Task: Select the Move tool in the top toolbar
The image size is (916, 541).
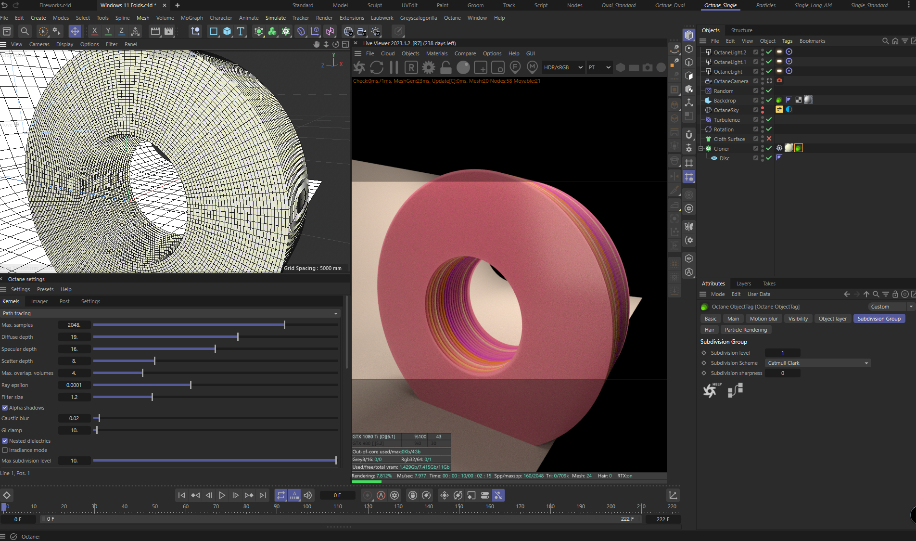Action: (75, 31)
